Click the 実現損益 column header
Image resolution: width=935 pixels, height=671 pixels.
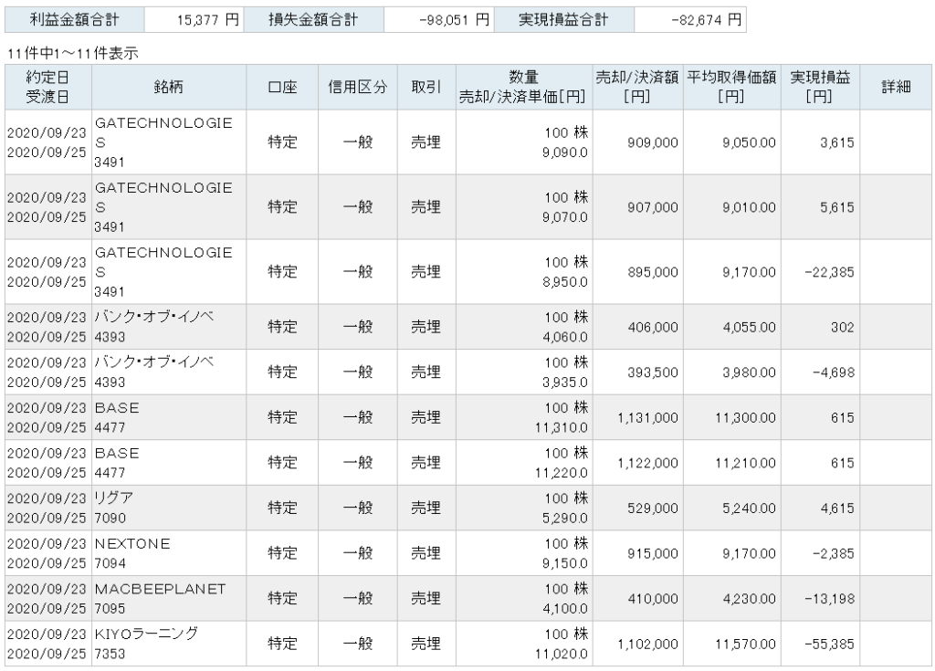(820, 87)
